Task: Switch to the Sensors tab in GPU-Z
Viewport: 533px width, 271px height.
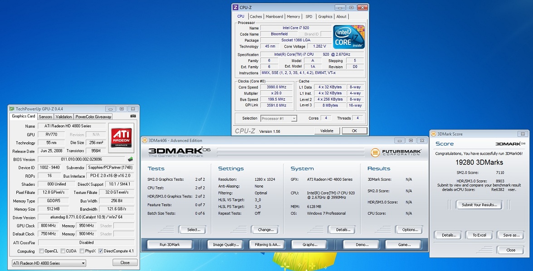Action: pos(45,116)
